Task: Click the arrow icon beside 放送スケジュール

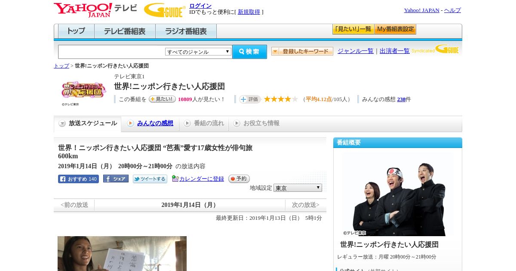Action: [62, 123]
